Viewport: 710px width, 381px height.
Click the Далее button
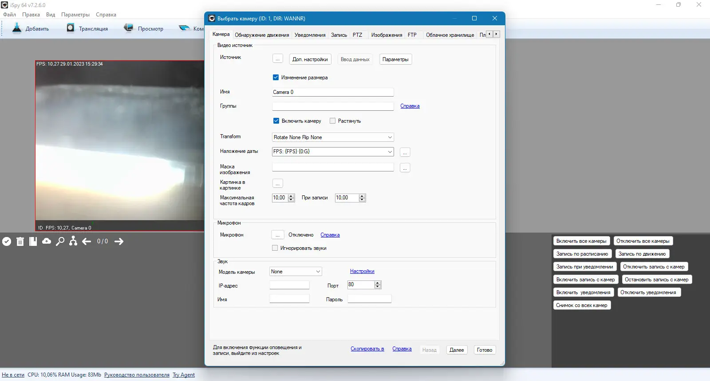(x=457, y=350)
